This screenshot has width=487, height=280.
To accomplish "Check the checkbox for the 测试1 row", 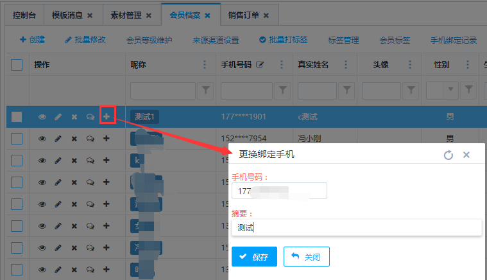I will coord(17,117).
